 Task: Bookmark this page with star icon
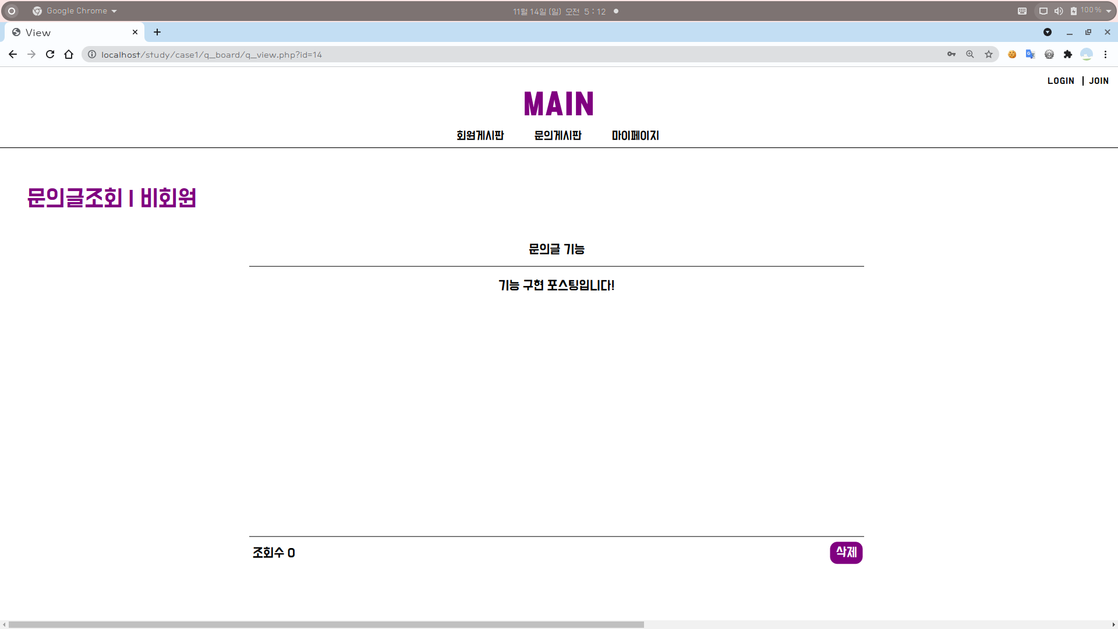pyautogui.click(x=989, y=54)
